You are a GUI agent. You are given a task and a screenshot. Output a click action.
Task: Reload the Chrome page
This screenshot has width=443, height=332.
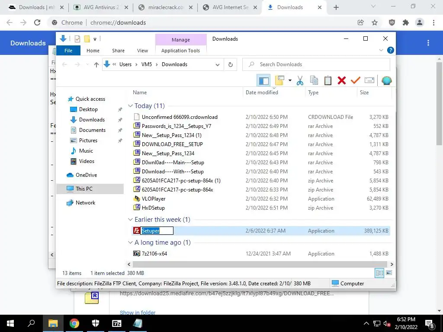[x=37, y=22]
